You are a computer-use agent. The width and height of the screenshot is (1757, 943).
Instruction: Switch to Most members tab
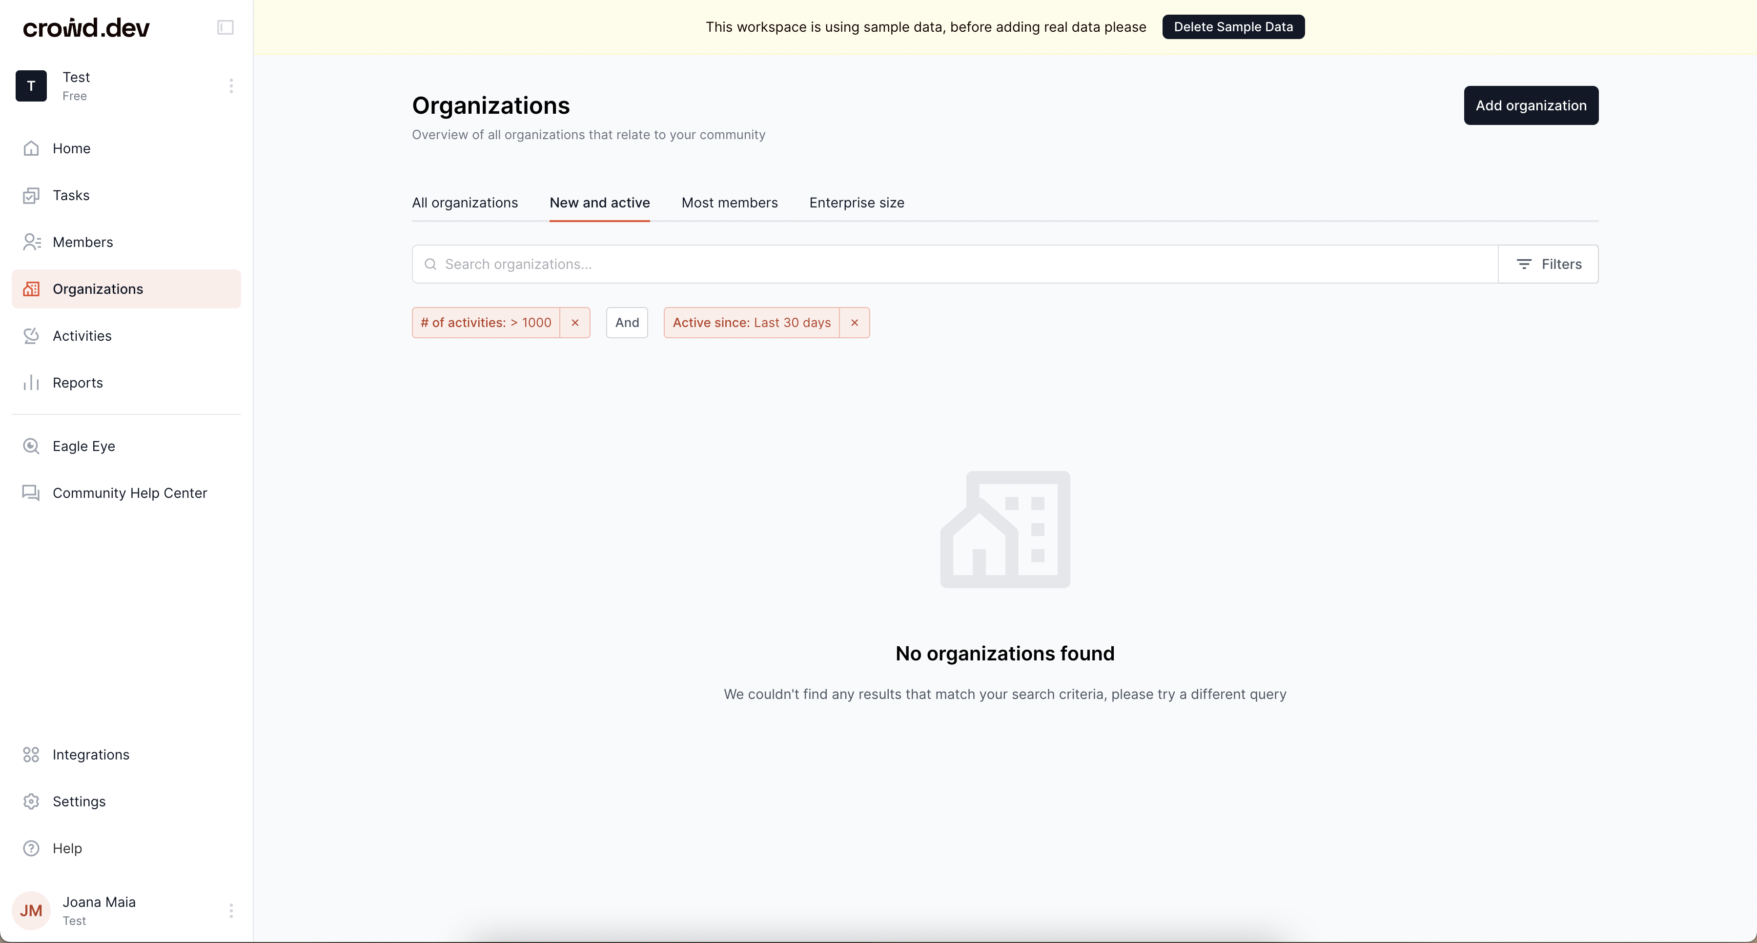tap(729, 203)
